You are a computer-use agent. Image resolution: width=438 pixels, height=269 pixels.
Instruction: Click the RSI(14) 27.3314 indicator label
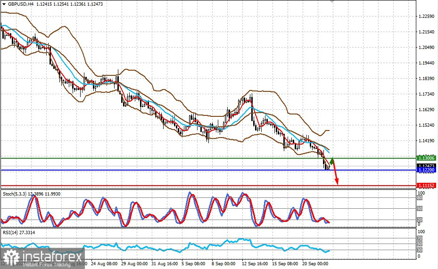(x=19, y=232)
